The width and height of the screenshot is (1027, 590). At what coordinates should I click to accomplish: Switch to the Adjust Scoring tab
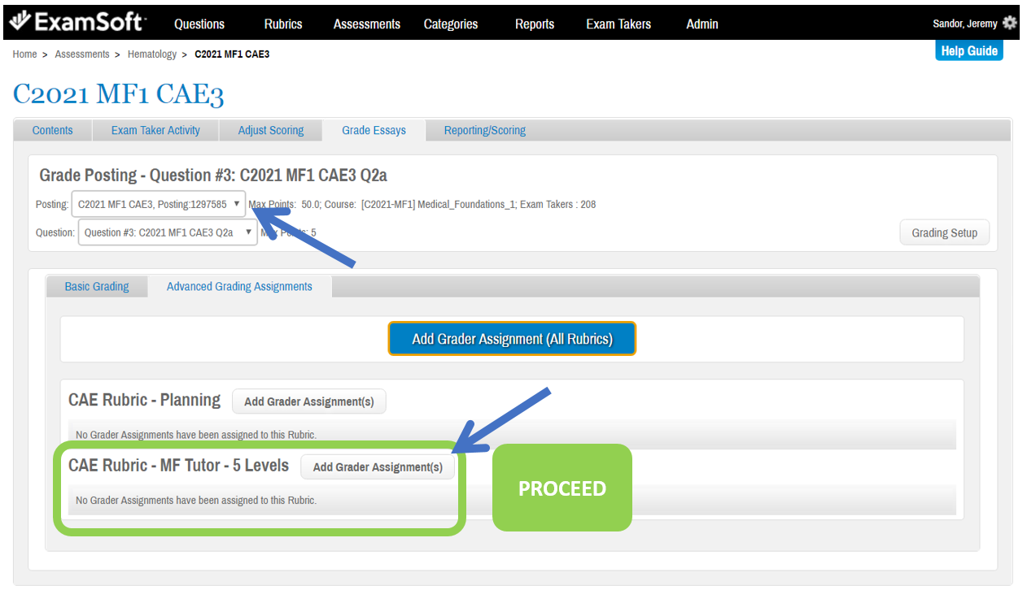[271, 130]
